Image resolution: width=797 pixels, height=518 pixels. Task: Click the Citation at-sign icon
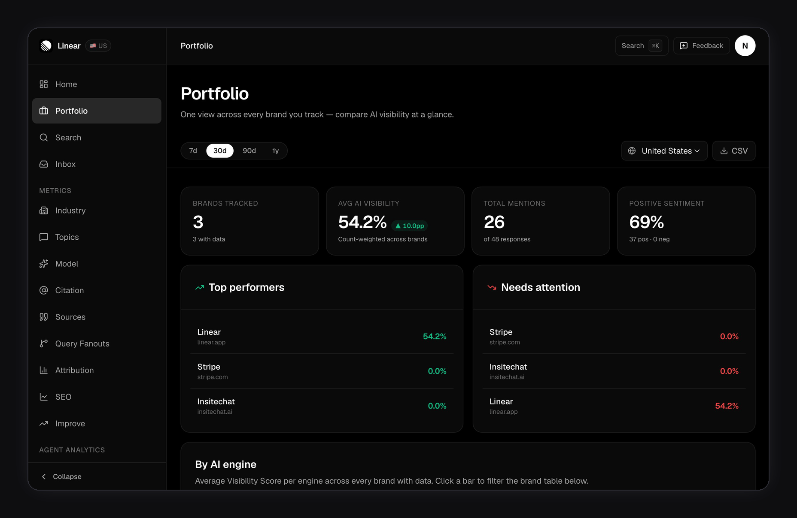[44, 290]
